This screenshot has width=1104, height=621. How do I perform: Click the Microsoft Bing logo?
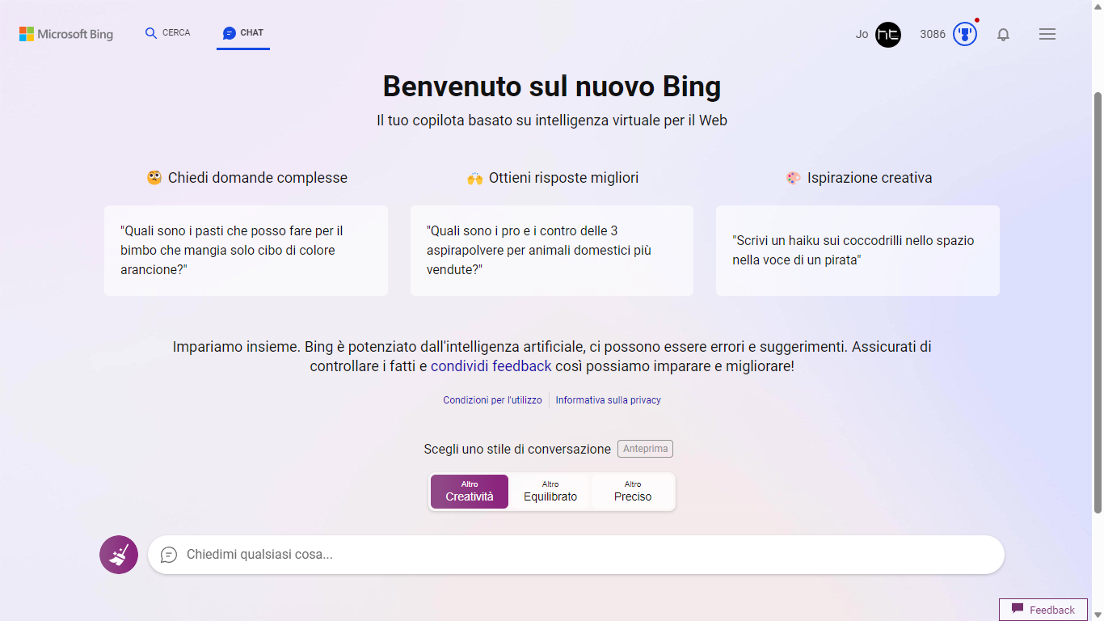point(66,34)
